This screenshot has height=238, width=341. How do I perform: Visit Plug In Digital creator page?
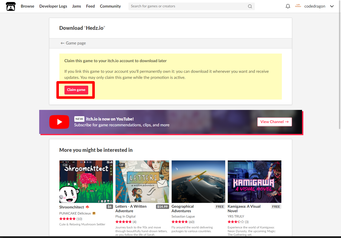(125, 217)
